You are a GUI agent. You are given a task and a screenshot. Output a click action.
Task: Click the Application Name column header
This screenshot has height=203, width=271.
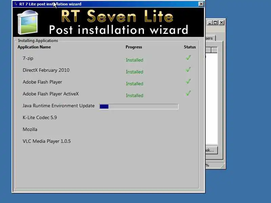tap(34, 47)
